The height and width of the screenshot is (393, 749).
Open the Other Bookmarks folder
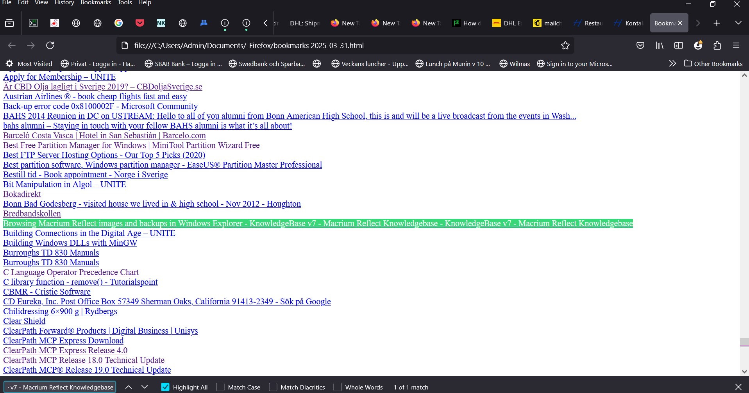(713, 64)
